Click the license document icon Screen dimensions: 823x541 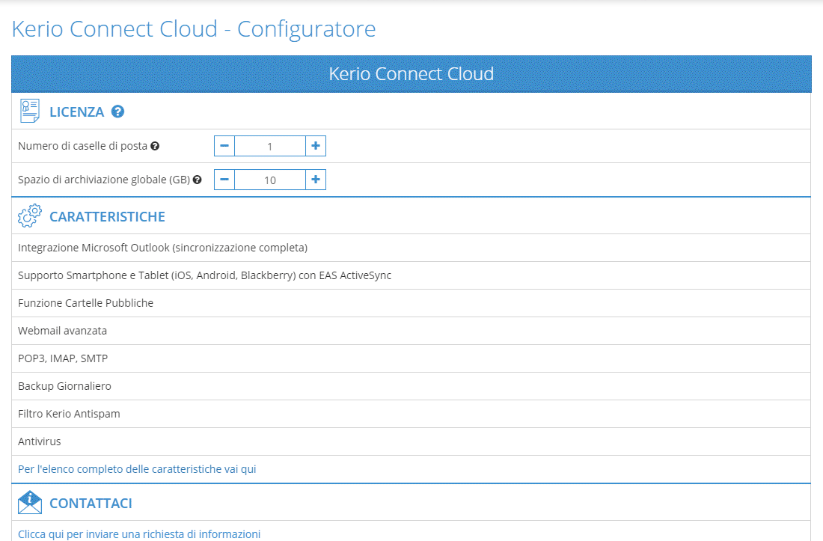point(29,111)
